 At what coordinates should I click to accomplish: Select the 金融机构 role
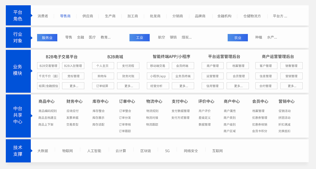pos(224,16)
